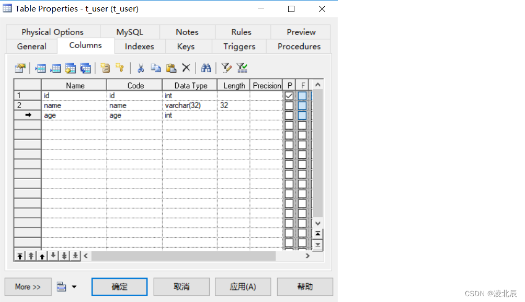Open the Preview tab
Viewport: 525px width, 302px height.
[301, 32]
